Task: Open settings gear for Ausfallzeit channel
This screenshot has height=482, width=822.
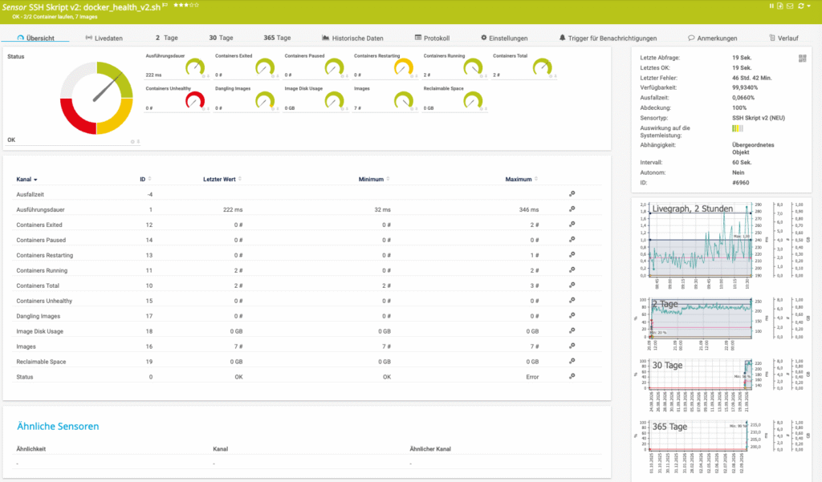Action: (x=572, y=194)
